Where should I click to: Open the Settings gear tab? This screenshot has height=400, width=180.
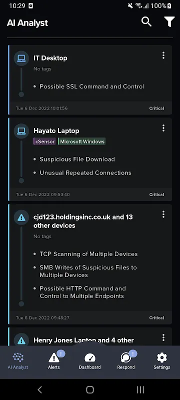coord(162,361)
